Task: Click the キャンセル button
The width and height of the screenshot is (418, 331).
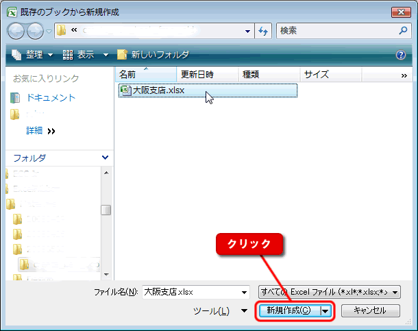Action: tap(369, 310)
